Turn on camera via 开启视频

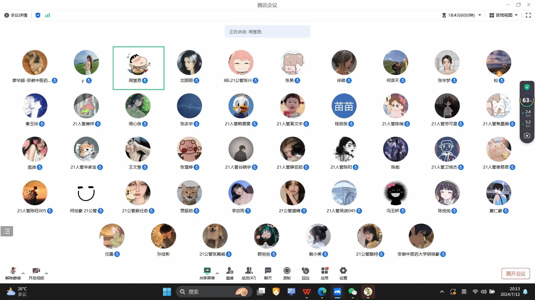(36, 271)
